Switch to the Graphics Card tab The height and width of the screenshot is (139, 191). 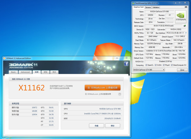[x=138, y=7]
